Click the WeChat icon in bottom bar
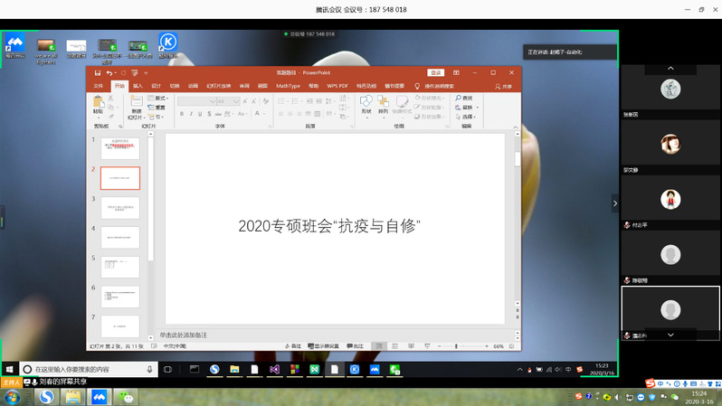This screenshot has width=722, height=406. pyautogui.click(x=129, y=396)
